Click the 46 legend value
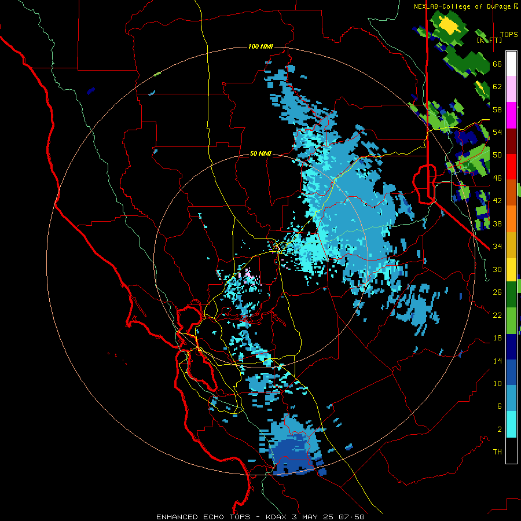The width and height of the screenshot is (521, 521). coord(497,178)
